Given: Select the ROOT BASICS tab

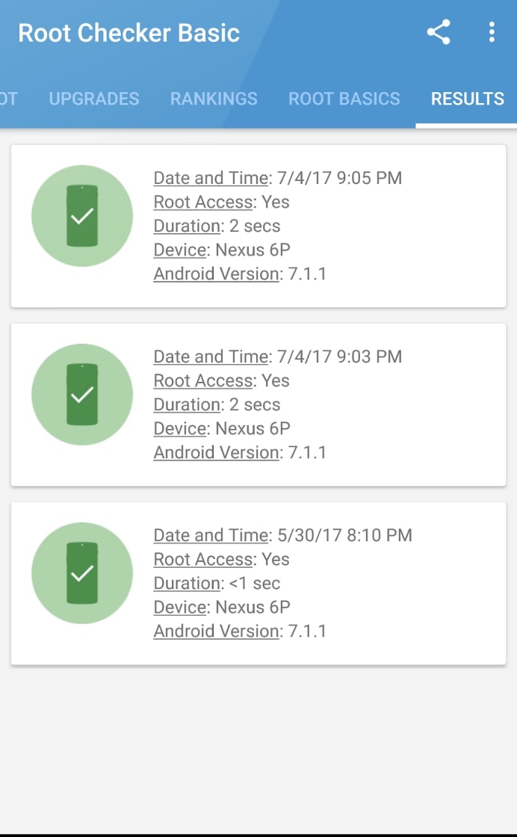Looking at the screenshot, I should click(344, 98).
